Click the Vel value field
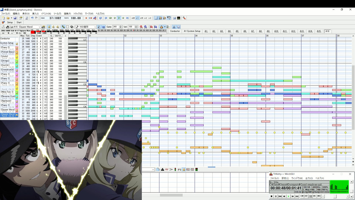Image resolution: width=355 pixels, height=200 pixels. coord(131,27)
